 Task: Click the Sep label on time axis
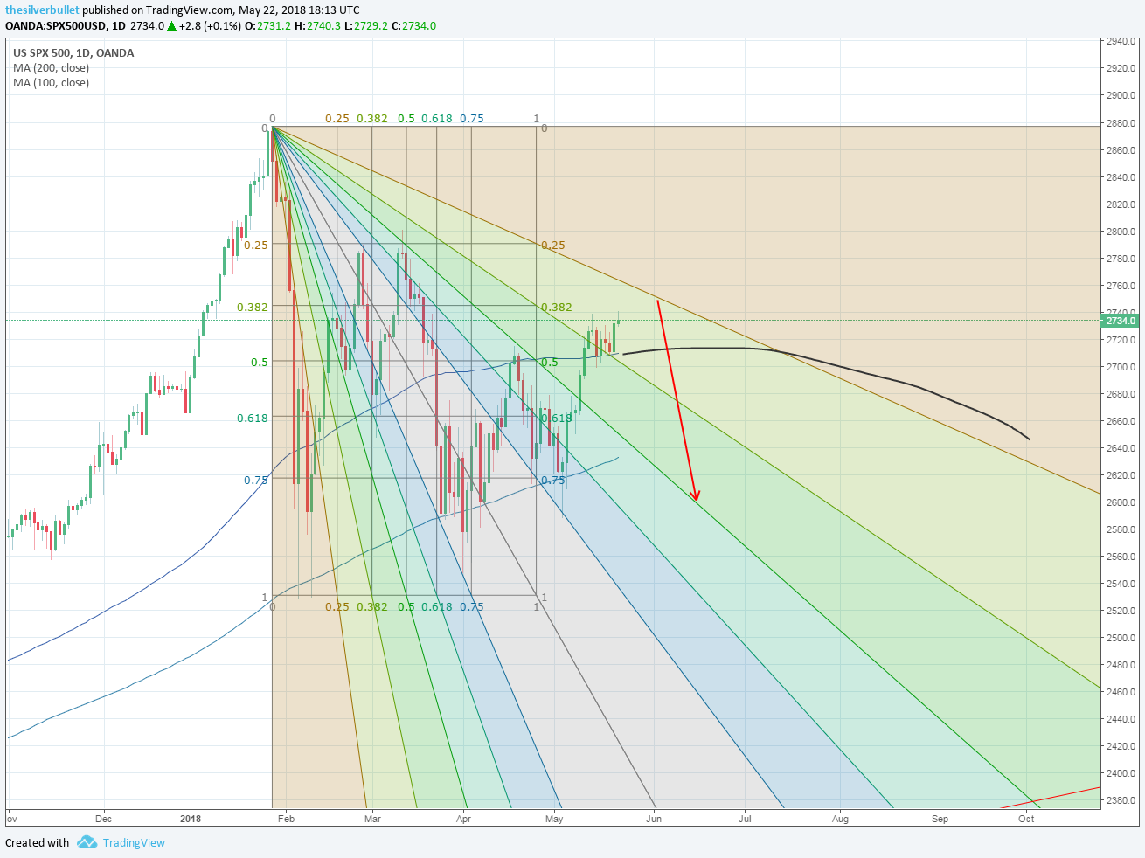coord(940,819)
